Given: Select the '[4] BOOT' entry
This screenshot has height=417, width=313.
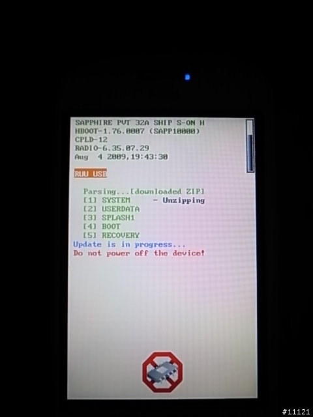Looking at the screenshot, I should 102,226.
